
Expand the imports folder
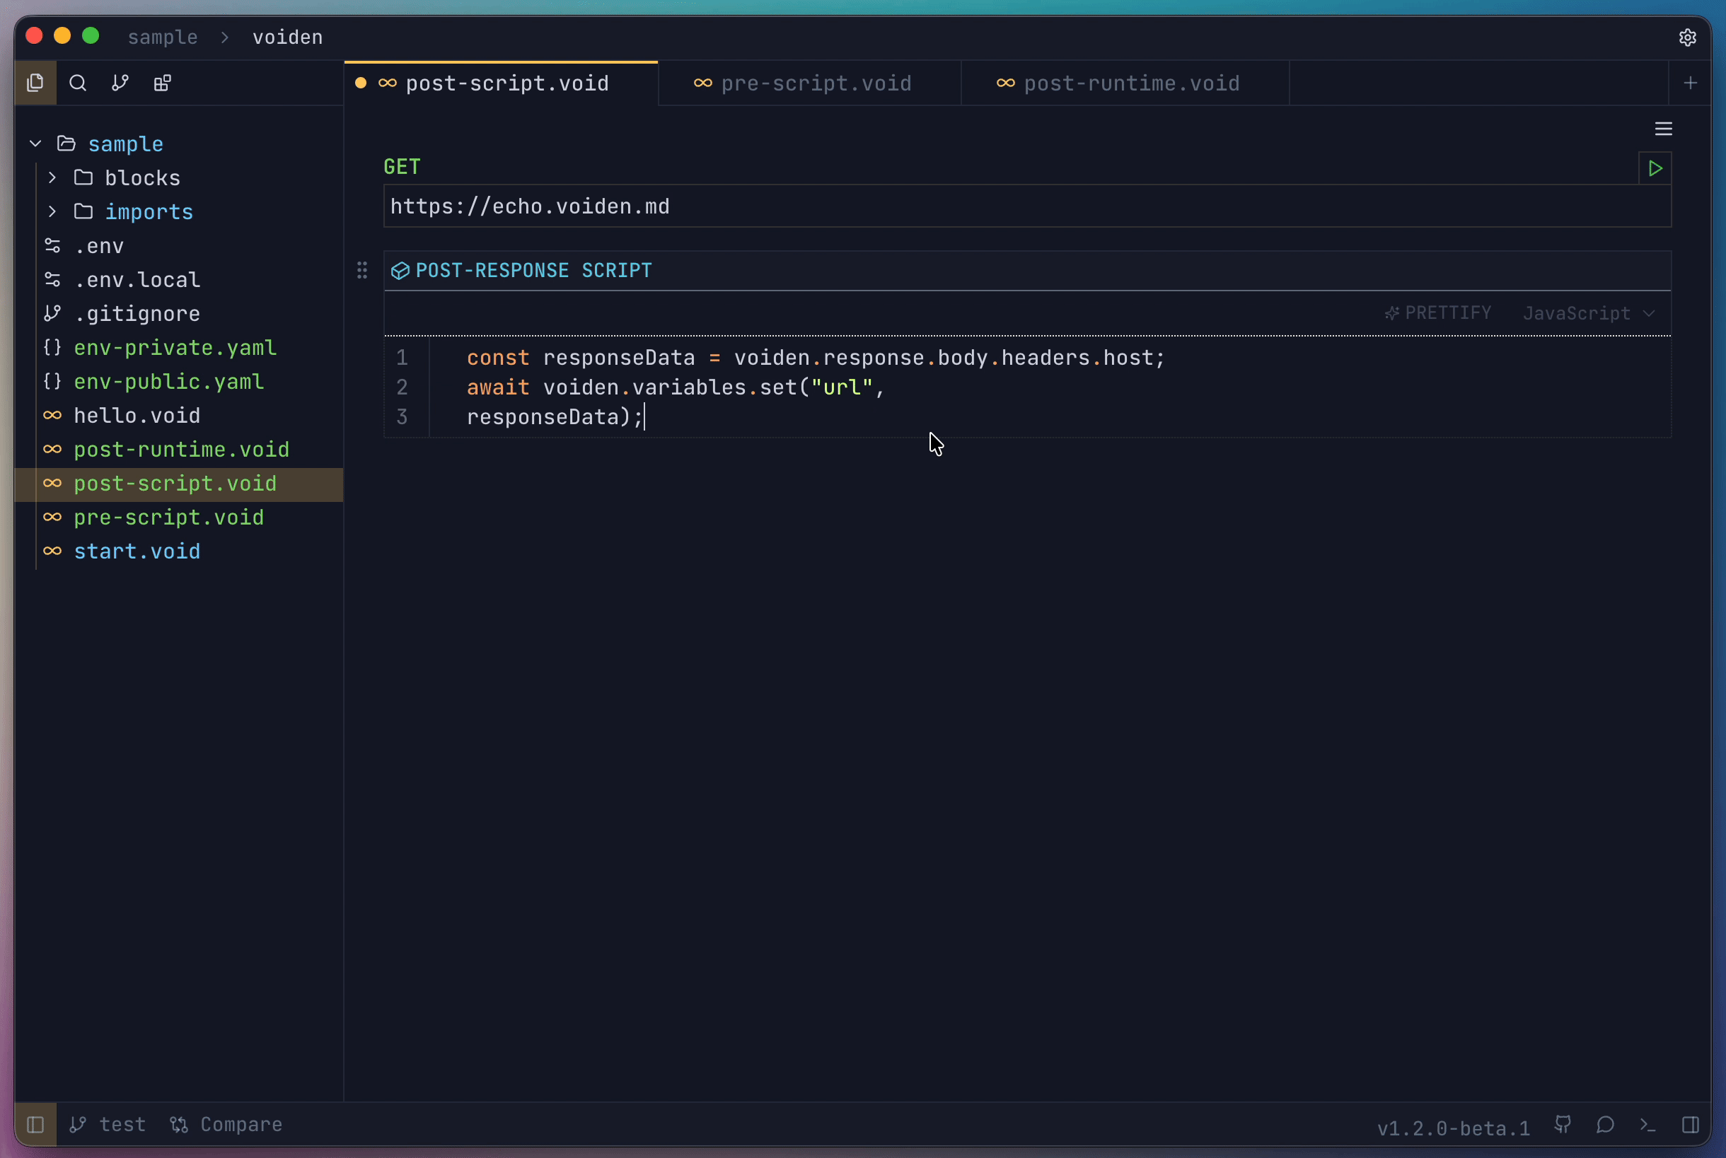pos(148,212)
